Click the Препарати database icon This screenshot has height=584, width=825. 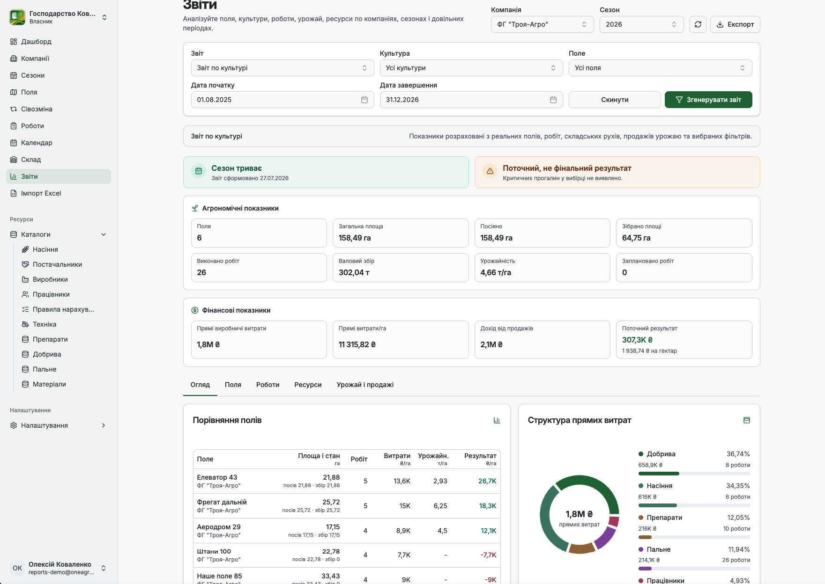(25, 339)
